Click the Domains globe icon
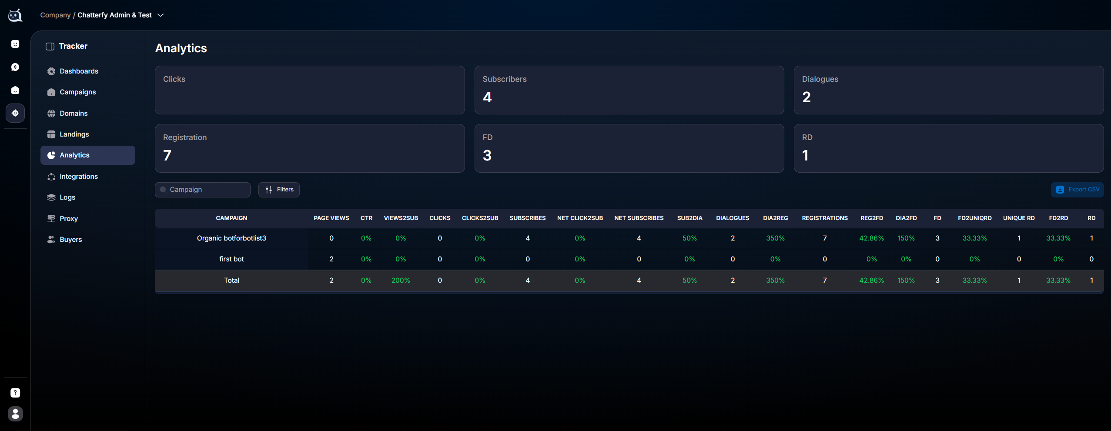The height and width of the screenshot is (431, 1111). click(51, 114)
